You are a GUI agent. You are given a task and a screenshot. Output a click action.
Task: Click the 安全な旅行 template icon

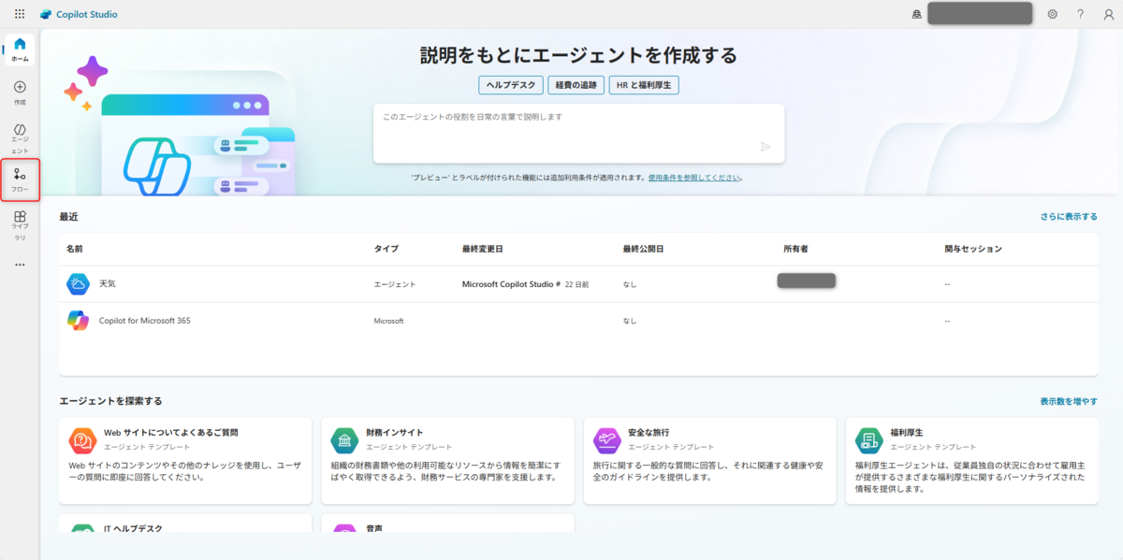[x=606, y=439]
